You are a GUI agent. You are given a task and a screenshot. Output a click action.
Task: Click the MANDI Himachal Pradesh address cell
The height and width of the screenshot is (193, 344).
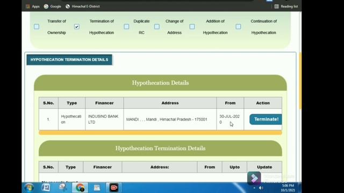(170, 119)
